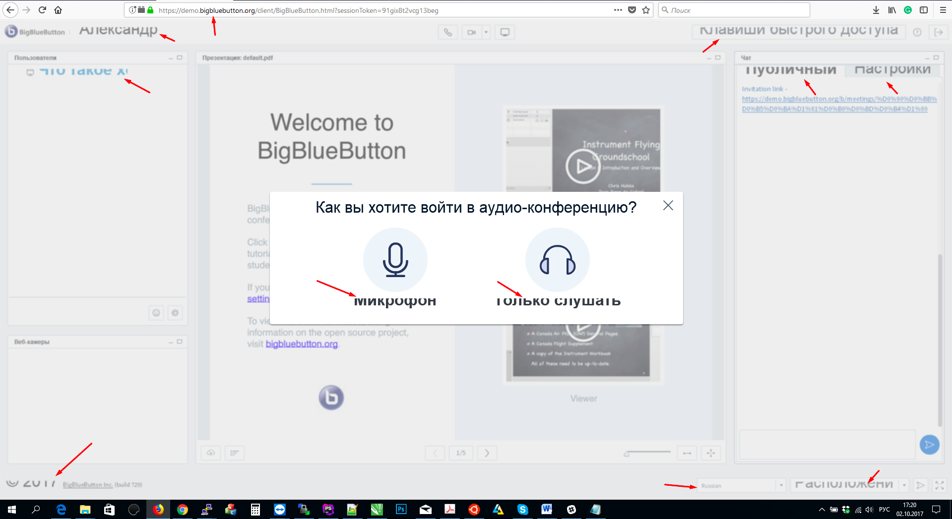Click the emoji status icon in Users panel

(156, 312)
